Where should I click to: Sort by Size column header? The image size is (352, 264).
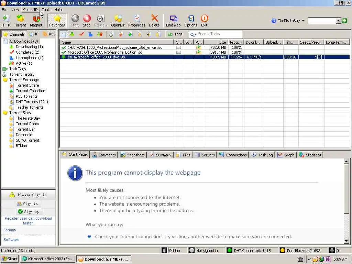(x=216, y=42)
